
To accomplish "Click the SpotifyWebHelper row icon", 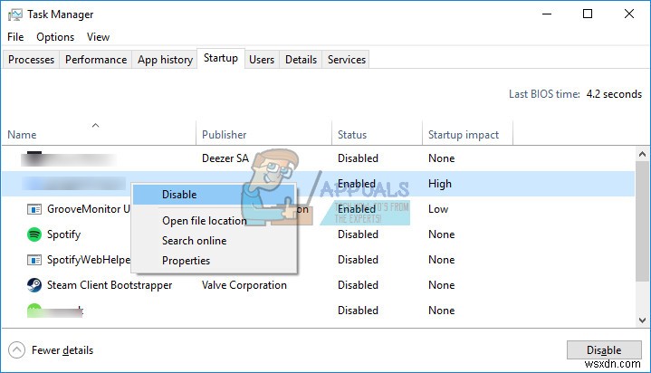I will (34, 260).
